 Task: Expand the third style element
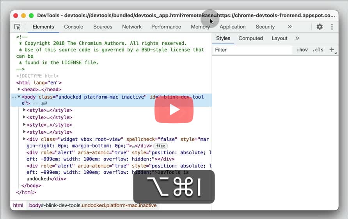(24, 124)
